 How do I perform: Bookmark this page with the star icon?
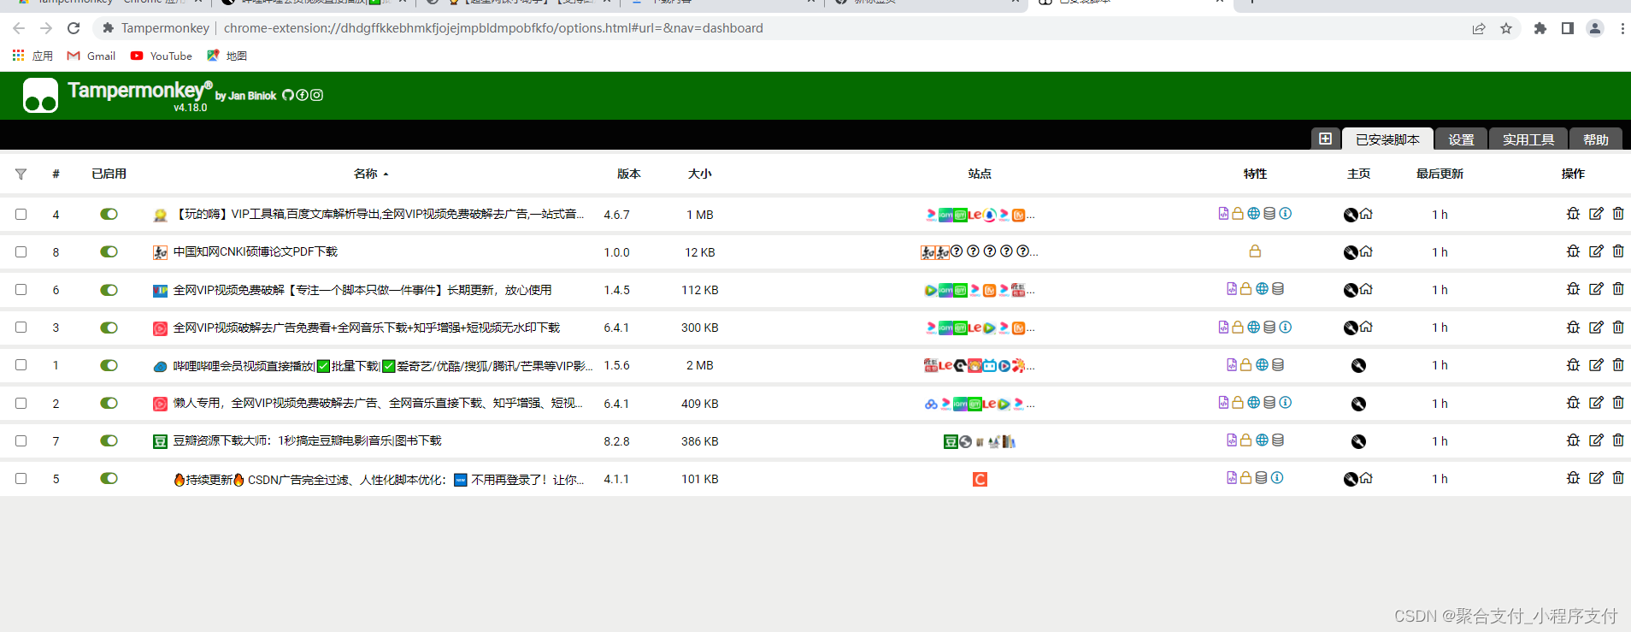(x=1506, y=28)
